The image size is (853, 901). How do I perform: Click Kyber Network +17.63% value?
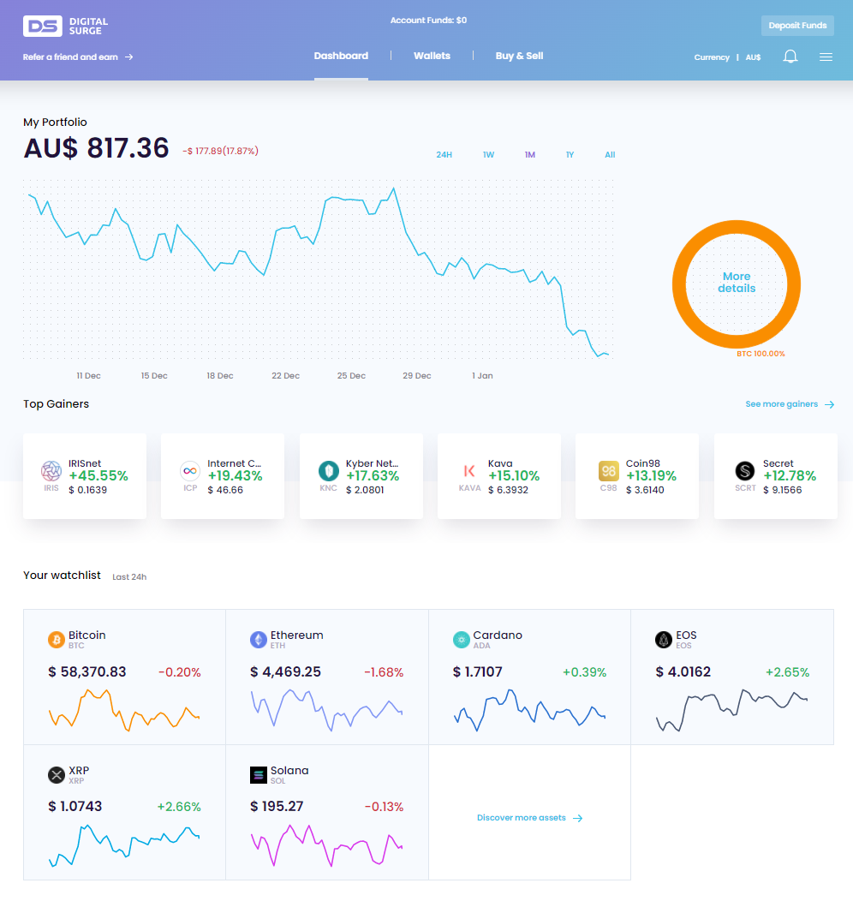[373, 476]
